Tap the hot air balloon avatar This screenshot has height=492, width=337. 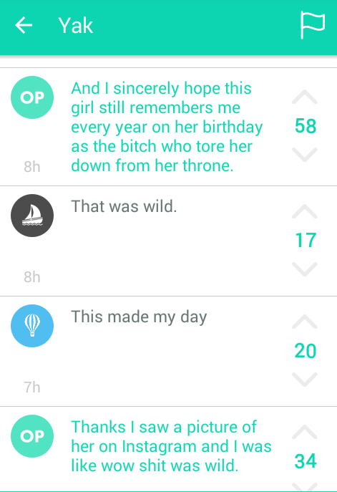pyautogui.click(x=32, y=326)
